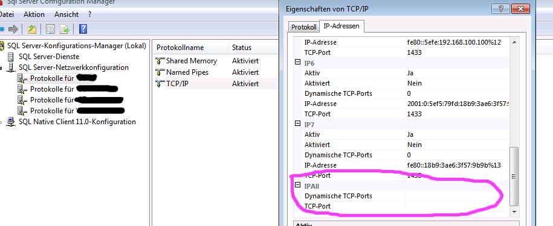Screen dimensions: 553x226
Task: Select the SQL Server-Dienste tree icon
Action: coord(11,57)
